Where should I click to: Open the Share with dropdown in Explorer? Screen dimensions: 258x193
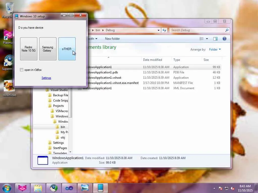(92, 38)
